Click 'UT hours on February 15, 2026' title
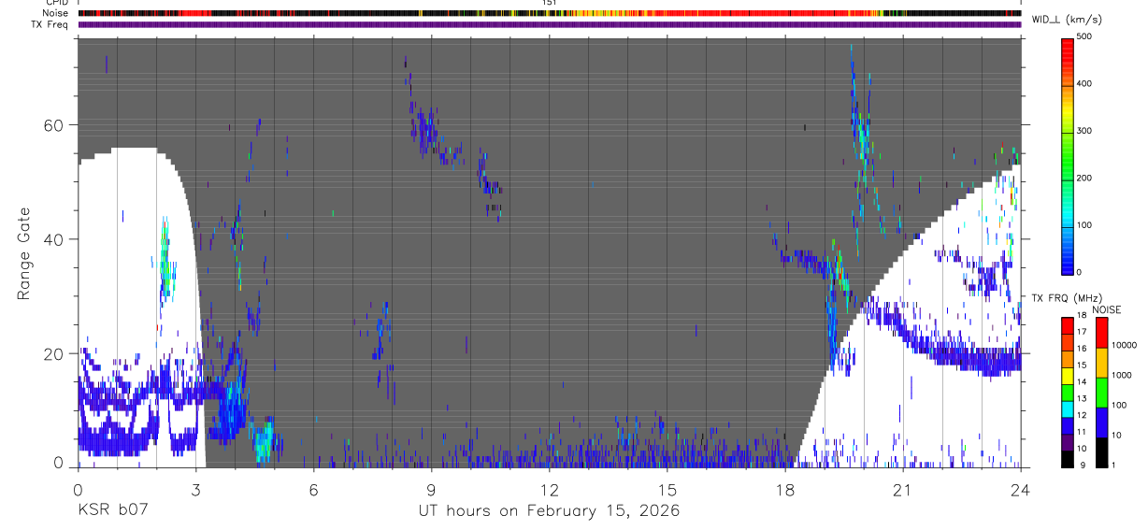1148x530 pixels. tap(549, 511)
